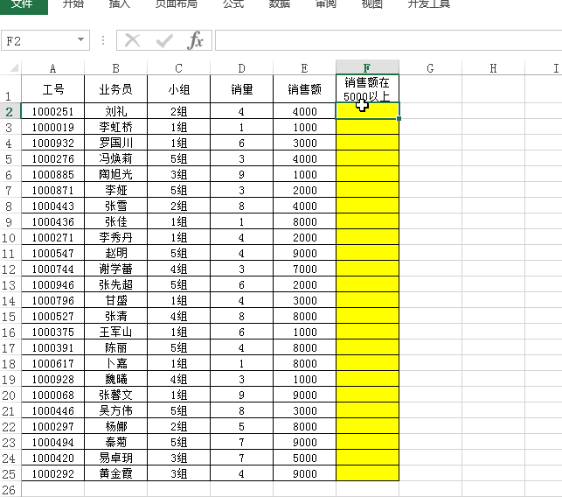Click the Select All corner triangle
This screenshot has width=562, height=497.
pyautogui.click(x=12, y=67)
